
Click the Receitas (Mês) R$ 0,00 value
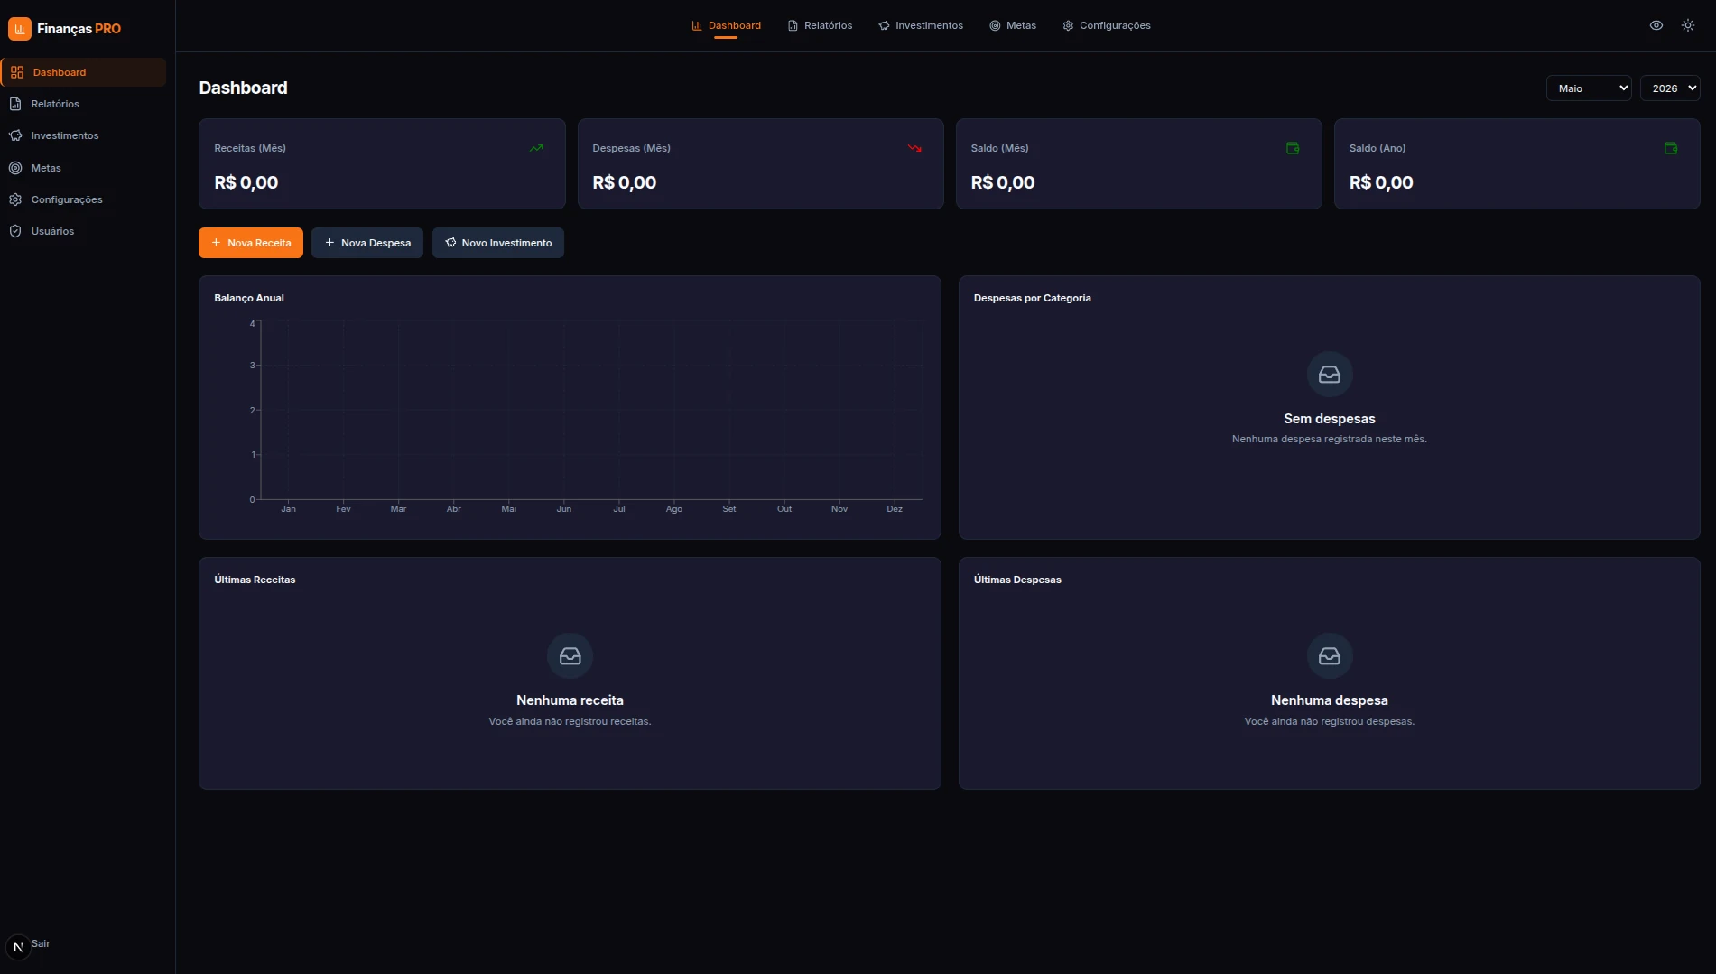click(246, 182)
